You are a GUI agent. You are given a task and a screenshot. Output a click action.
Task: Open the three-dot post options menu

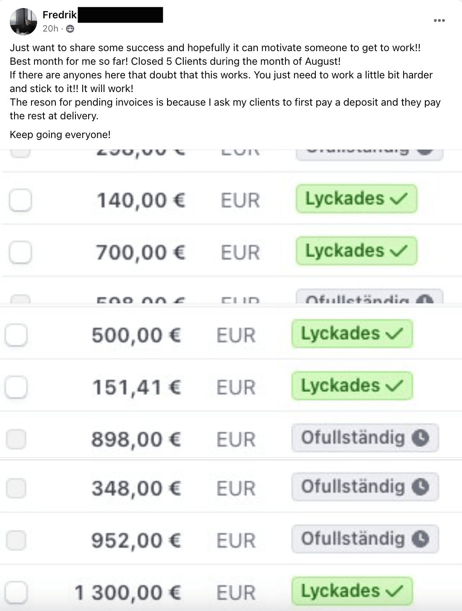(x=439, y=20)
